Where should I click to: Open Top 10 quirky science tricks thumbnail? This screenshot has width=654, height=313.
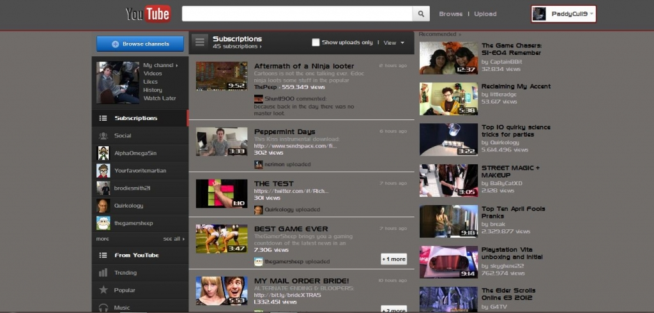(x=448, y=139)
